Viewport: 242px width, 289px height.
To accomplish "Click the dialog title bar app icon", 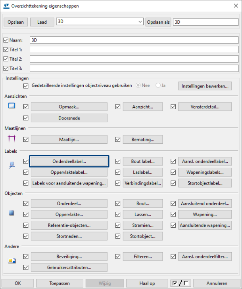I will pyautogui.click(x=6, y=6).
